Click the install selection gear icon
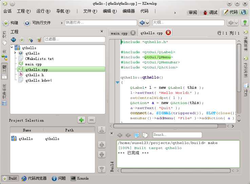The width and height of the screenshot is (250, 184). [30, 40]
